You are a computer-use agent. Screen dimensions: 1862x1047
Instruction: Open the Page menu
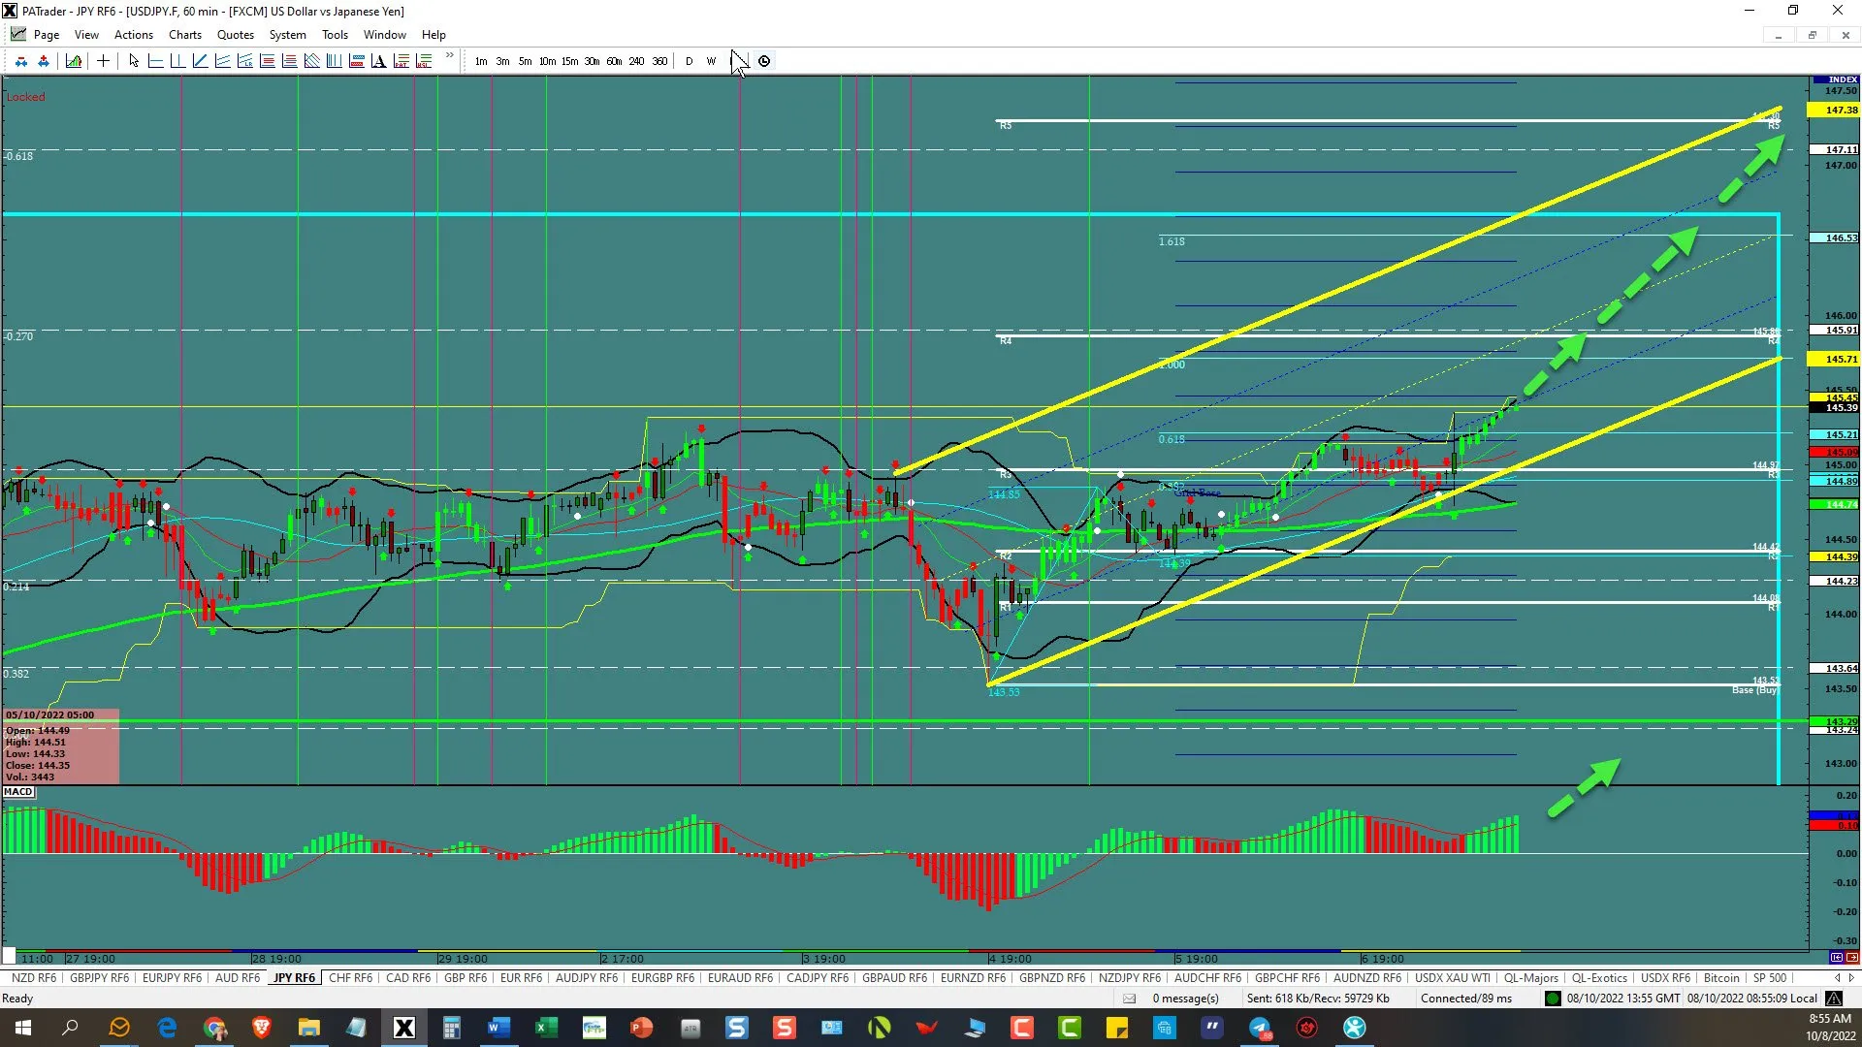click(x=46, y=35)
